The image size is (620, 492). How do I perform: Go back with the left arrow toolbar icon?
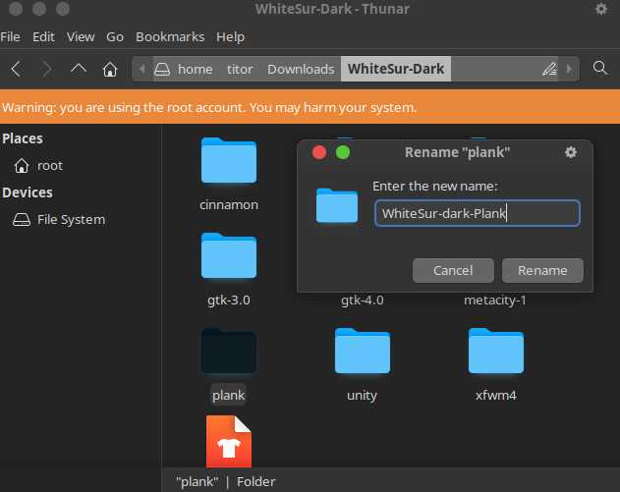pos(16,69)
